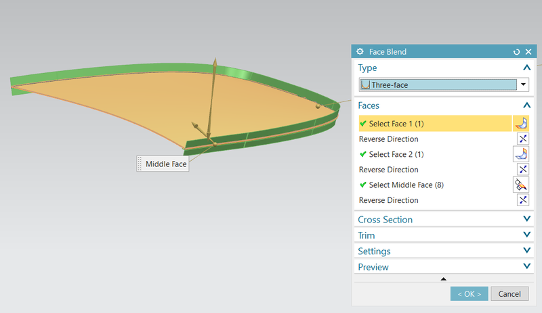This screenshot has width=542, height=313.
Task: Reset the Face Blend dialog
Action: (x=516, y=52)
